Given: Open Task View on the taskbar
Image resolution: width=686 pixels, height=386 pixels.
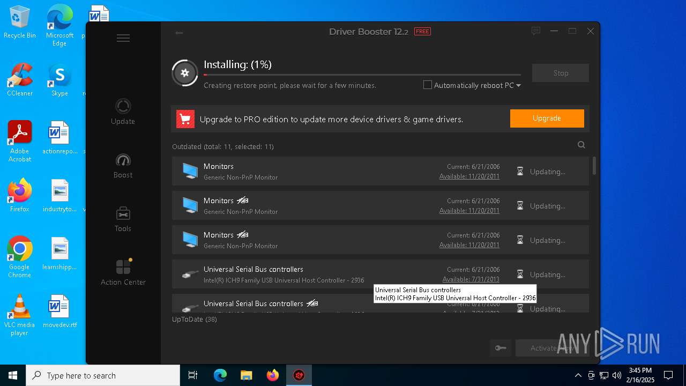Looking at the screenshot, I should [193, 375].
